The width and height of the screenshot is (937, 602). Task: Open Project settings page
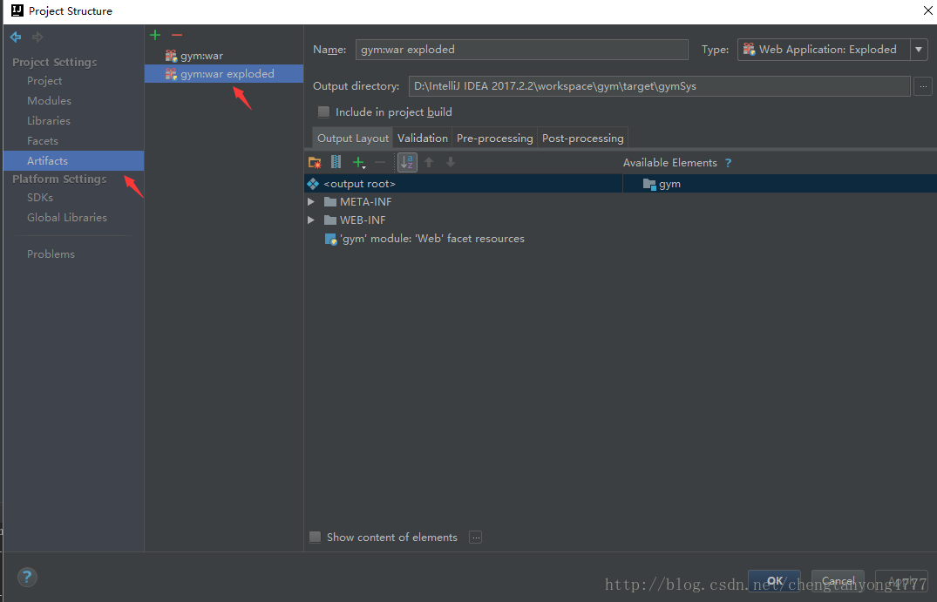click(44, 81)
